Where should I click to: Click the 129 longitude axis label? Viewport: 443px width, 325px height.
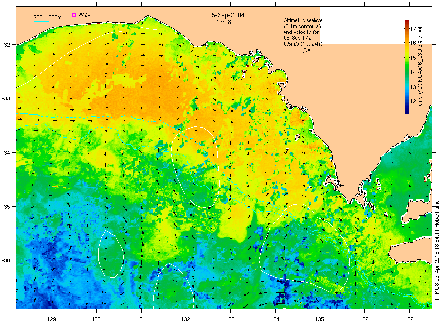[x=52, y=319]
